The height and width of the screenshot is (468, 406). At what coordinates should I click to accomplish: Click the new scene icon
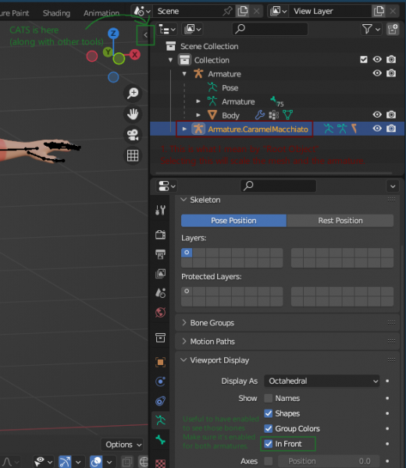pos(243,12)
